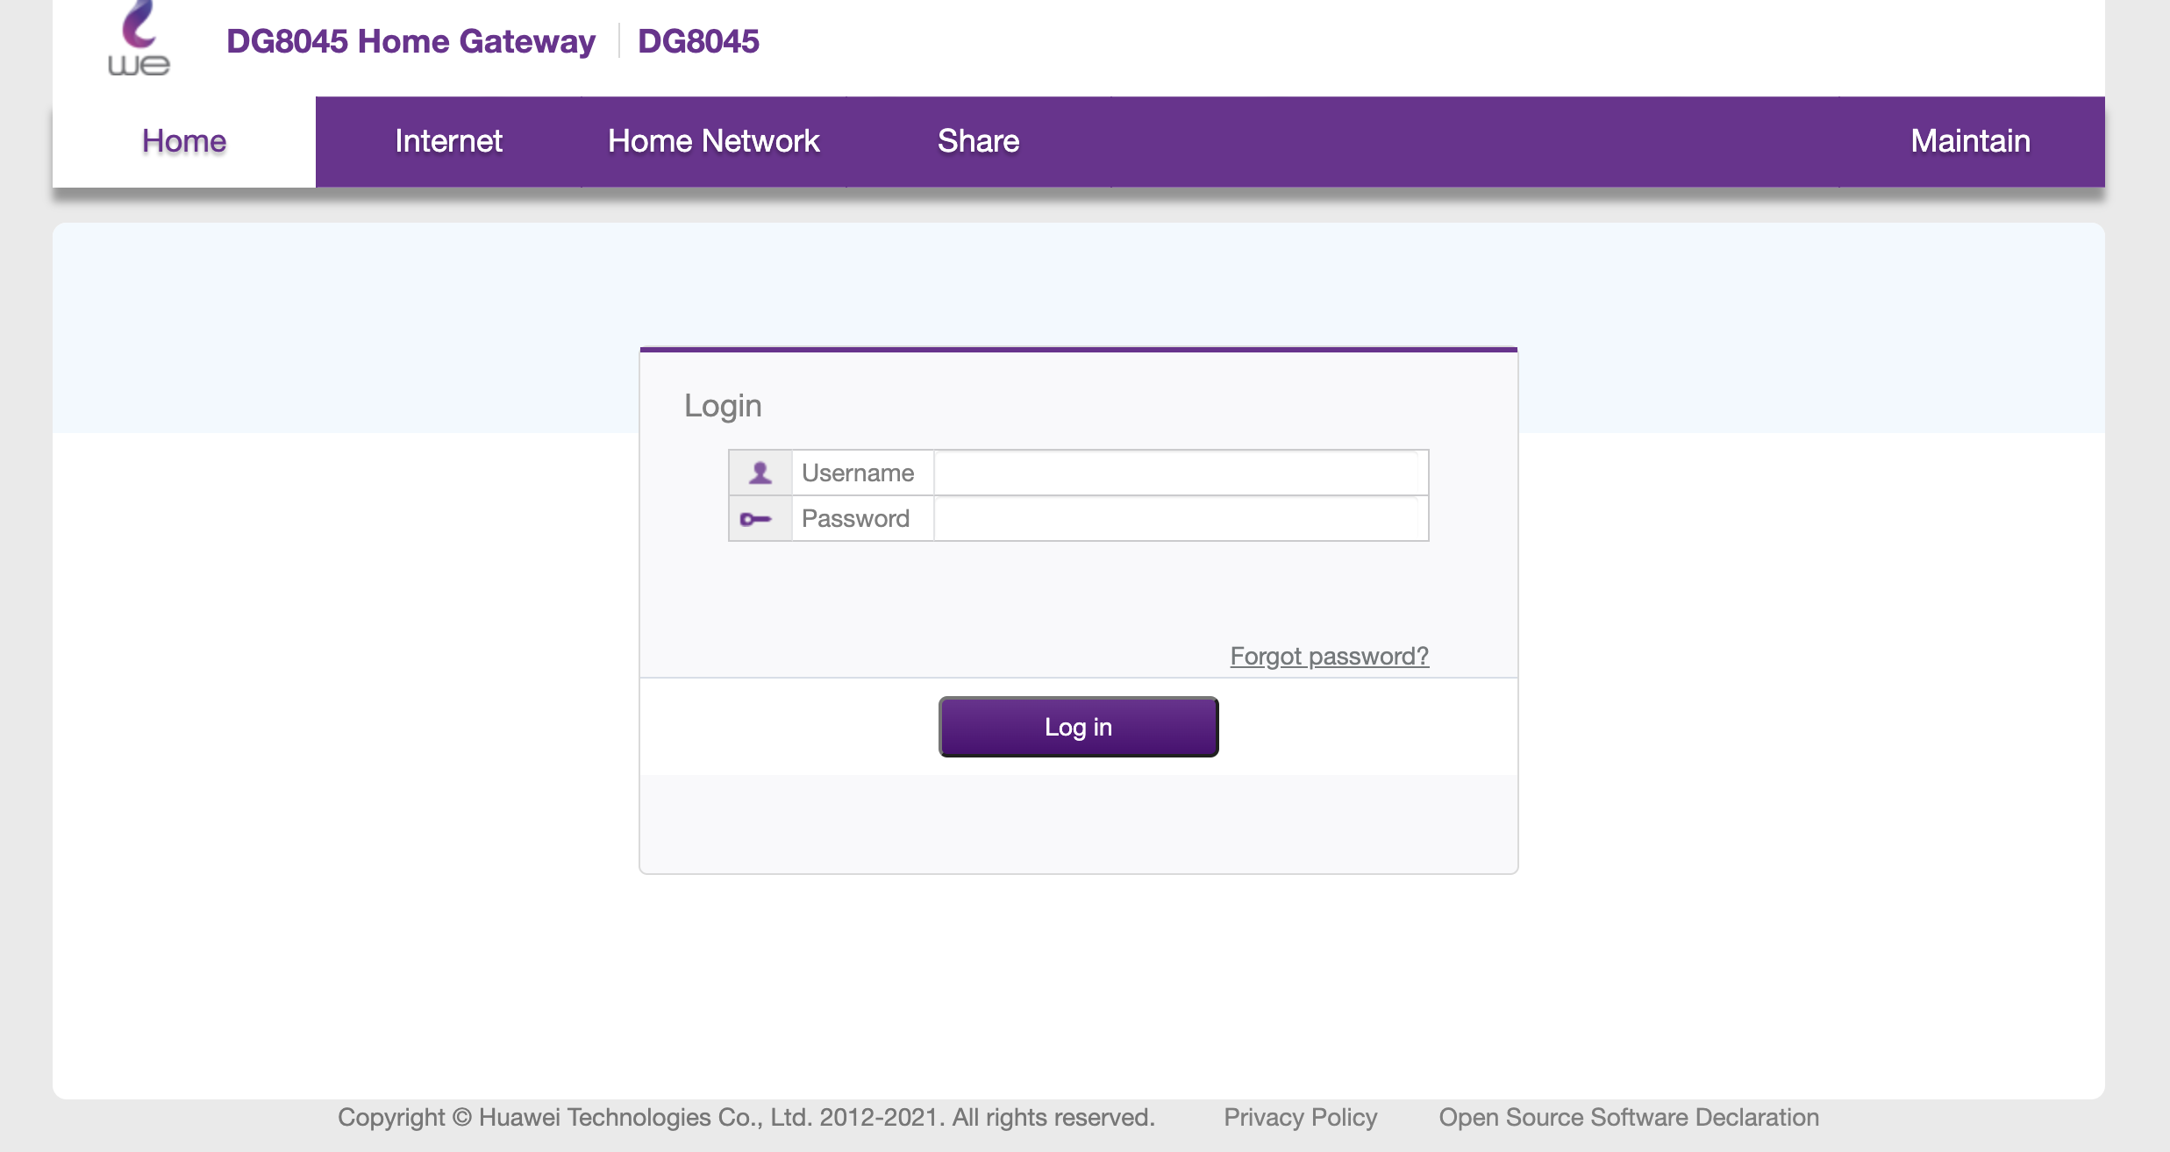Switch to the Internet tab

coord(448,141)
